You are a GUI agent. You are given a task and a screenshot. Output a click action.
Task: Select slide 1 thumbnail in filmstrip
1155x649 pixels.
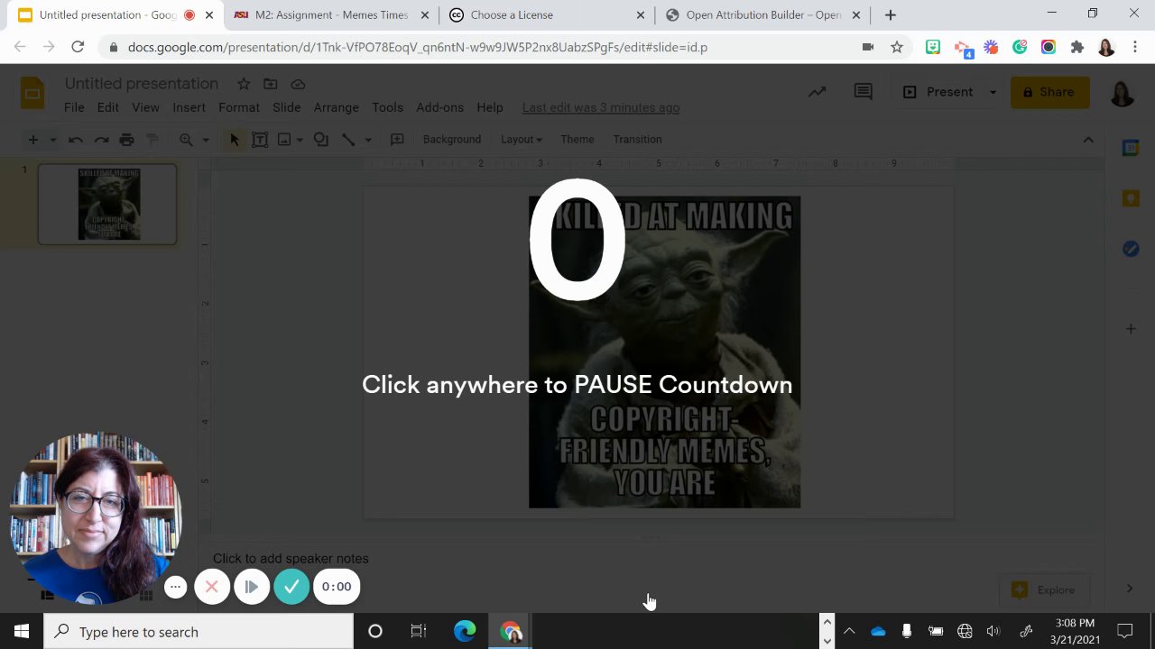point(107,205)
